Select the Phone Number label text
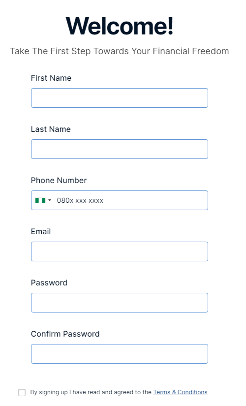The width and height of the screenshot is (246, 406). [x=59, y=180]
